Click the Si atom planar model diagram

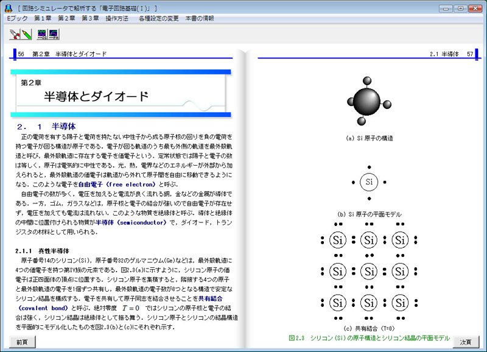click(x=369, y=182)
